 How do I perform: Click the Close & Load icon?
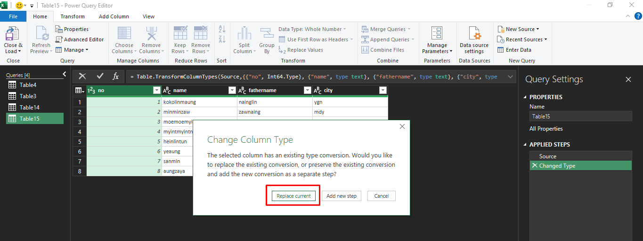coord(13,34)
